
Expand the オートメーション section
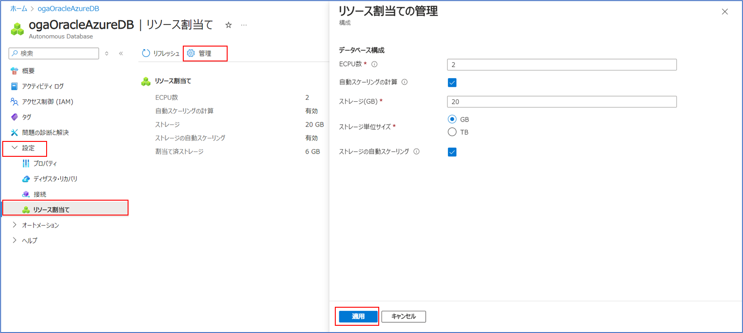(x=14, y=225)
